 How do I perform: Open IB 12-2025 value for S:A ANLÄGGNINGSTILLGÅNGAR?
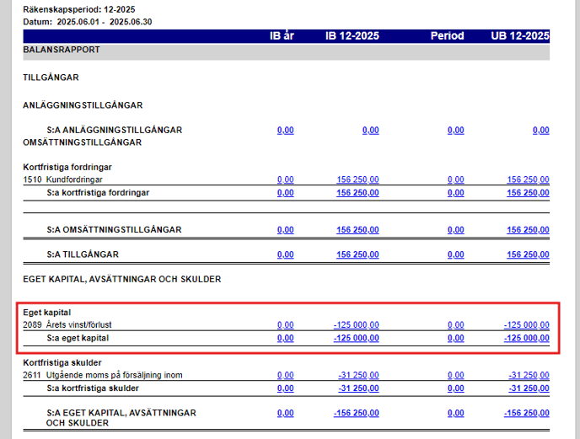tap(371, 131)
